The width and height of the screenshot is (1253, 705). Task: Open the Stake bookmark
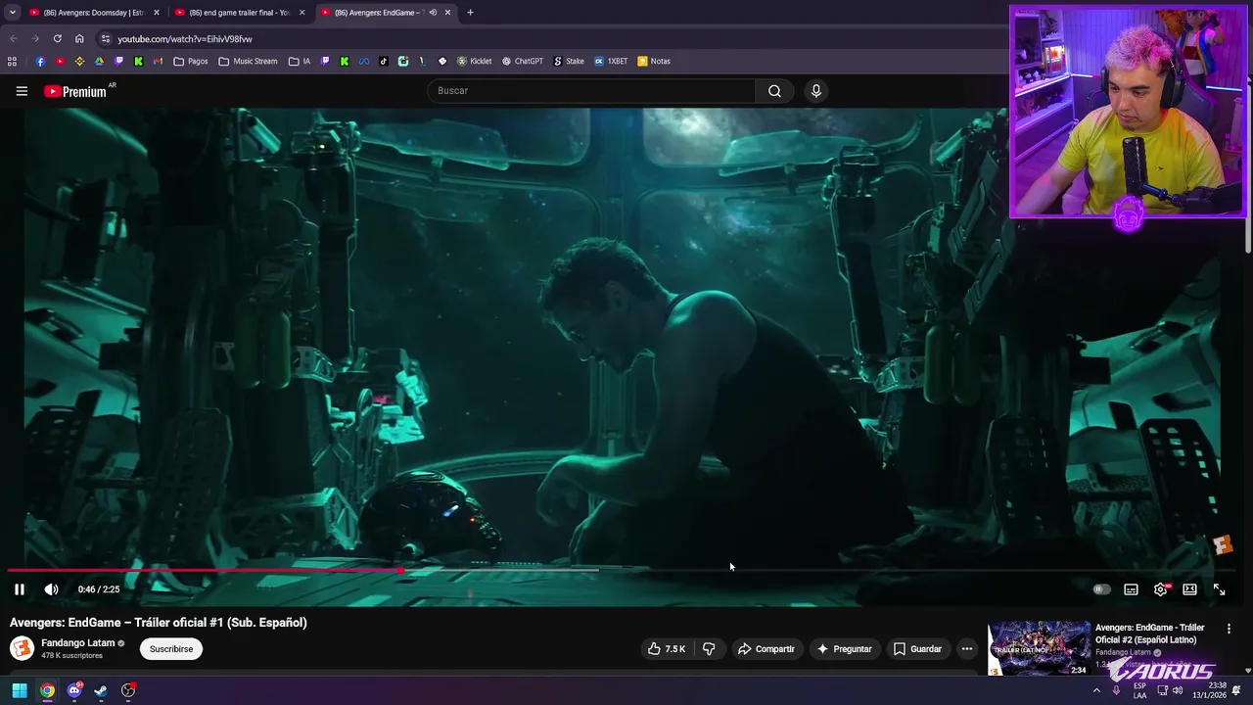[x=569, y=61]
